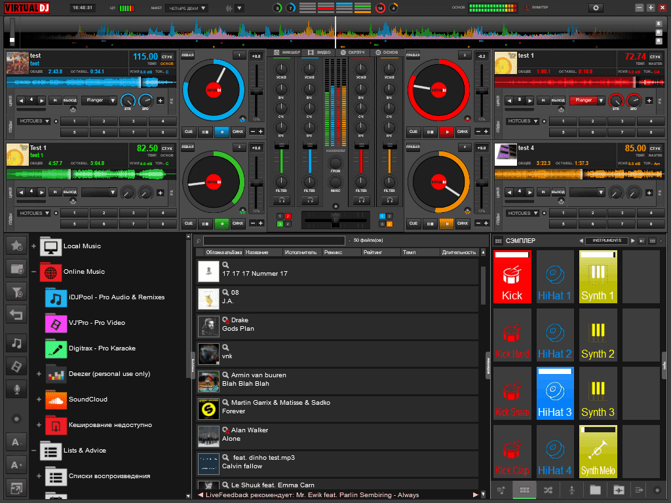Trigger the Kick Hard sampler pad
The width and height of the screenshot is (671, 503).
(512, 335)
